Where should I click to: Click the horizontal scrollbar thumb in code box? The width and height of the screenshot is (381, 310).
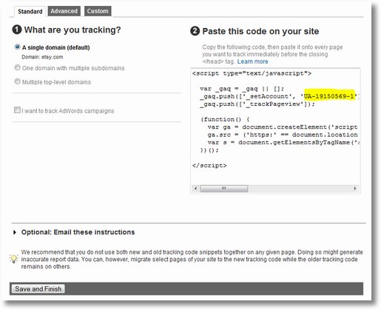click(224, 189)
